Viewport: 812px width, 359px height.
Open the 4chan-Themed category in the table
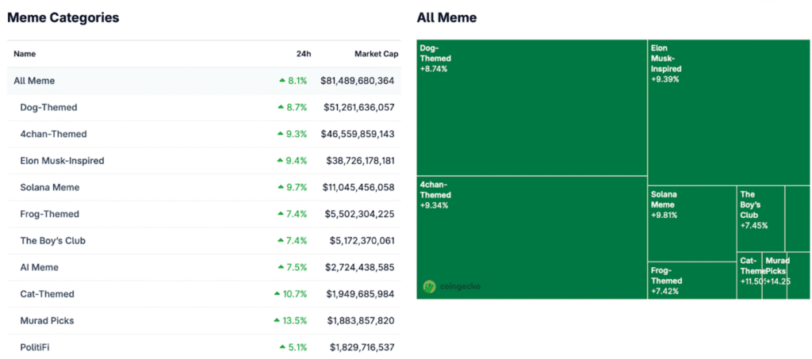[53, 134]
